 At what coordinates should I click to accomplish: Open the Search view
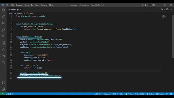point(3,17)
